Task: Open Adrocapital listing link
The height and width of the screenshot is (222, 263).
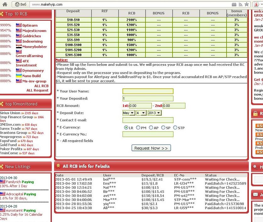Action: click(14, 194)
